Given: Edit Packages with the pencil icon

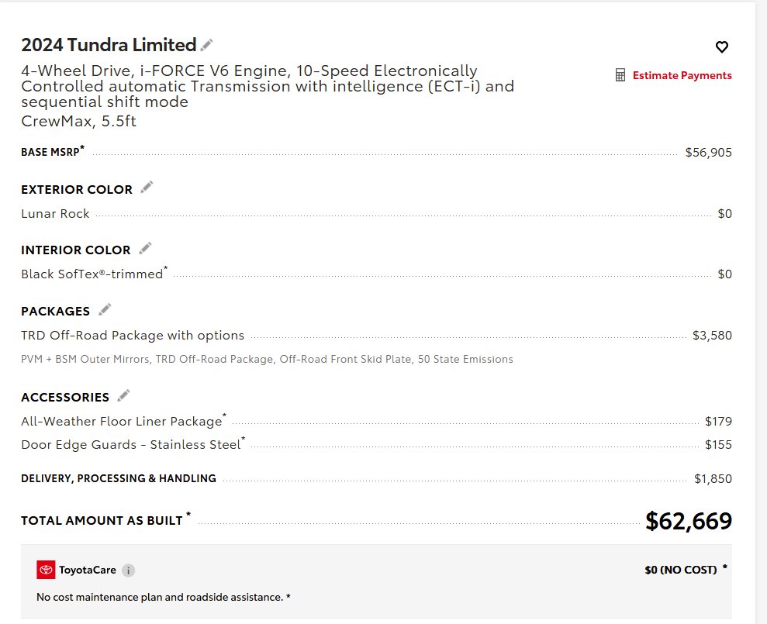Looking at the screenshot, I should click(105, 309).
